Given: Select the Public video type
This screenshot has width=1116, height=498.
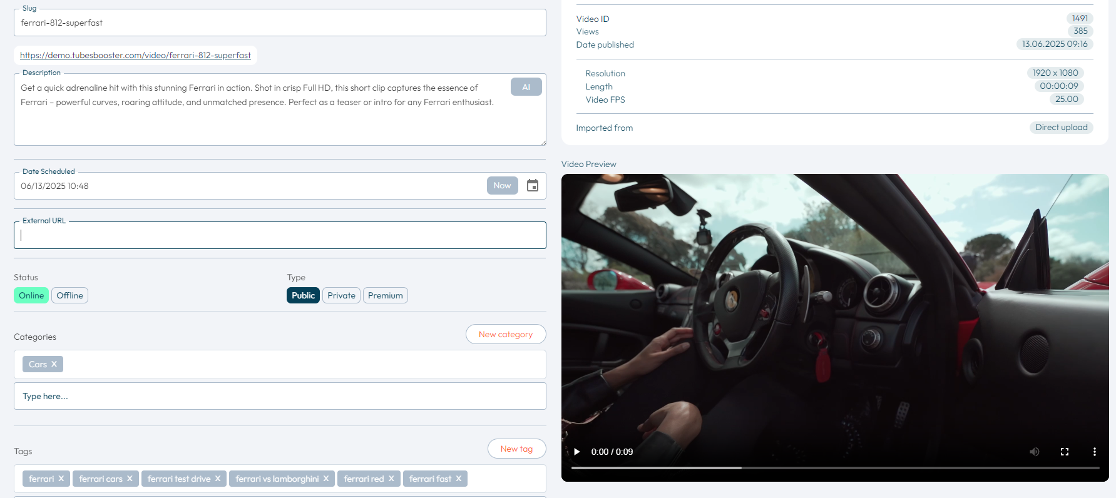Looking at the screenshot, I should 303,295.
